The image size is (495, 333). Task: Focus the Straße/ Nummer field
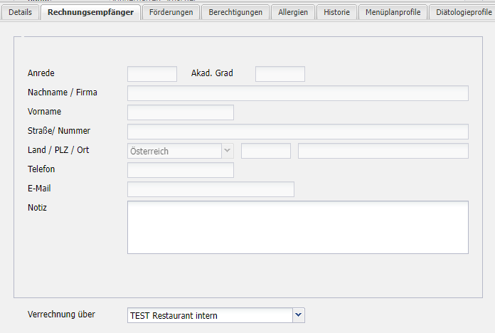tap(297, 132)
